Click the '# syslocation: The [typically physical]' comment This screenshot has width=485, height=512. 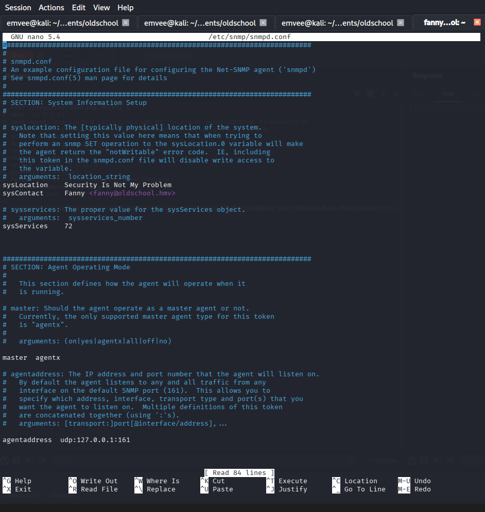(x=132, y=127)
